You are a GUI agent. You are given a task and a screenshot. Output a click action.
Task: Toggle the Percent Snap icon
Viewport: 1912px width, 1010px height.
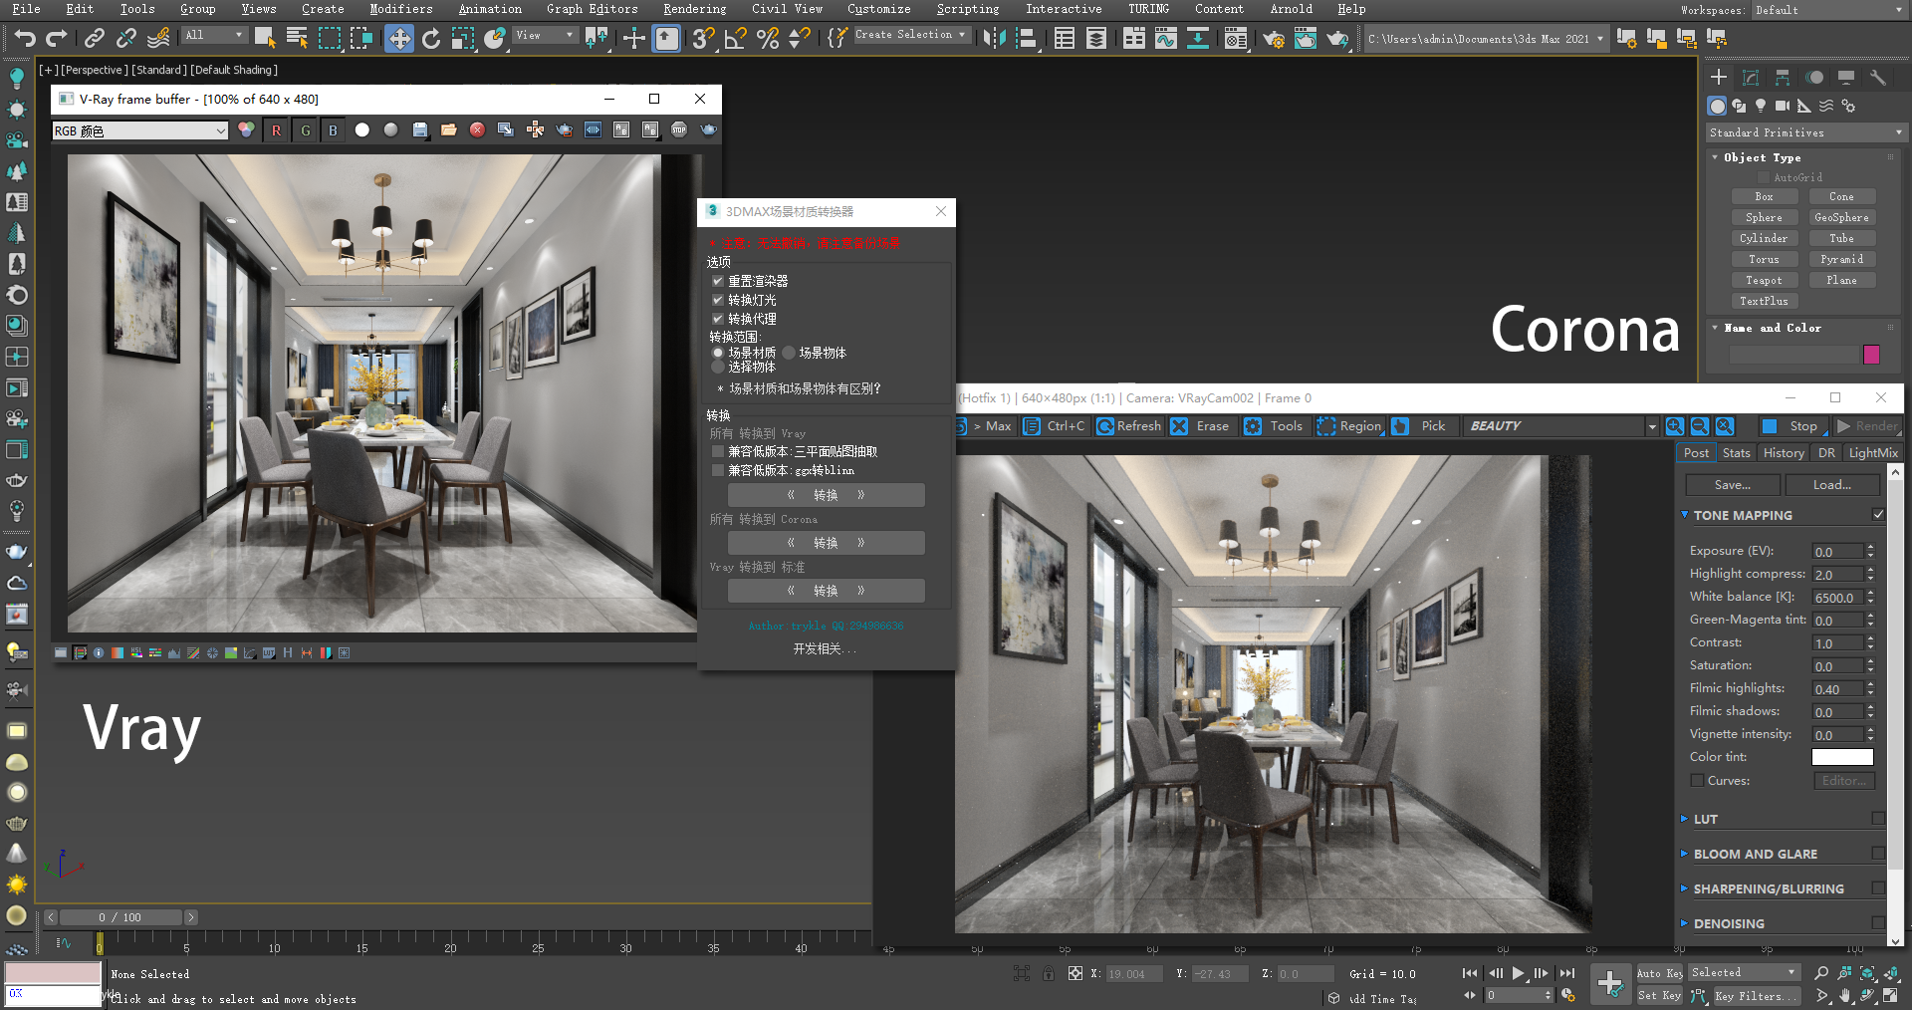768,39
